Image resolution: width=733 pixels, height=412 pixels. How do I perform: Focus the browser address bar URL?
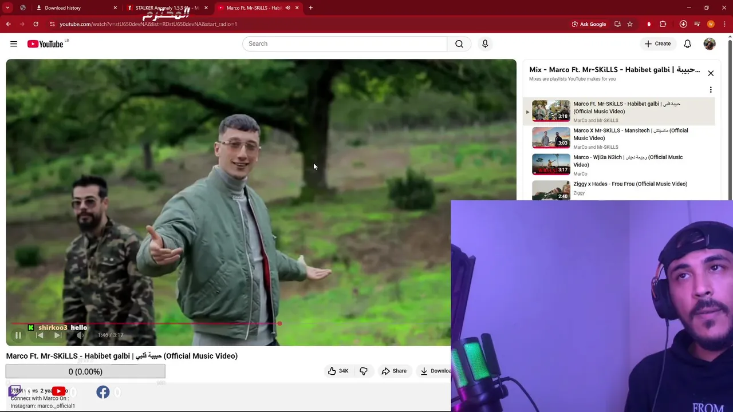pos(148,24)
